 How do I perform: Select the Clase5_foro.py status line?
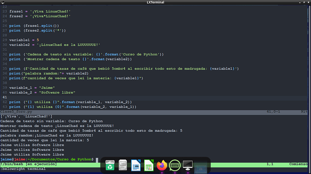pos(154,112)
